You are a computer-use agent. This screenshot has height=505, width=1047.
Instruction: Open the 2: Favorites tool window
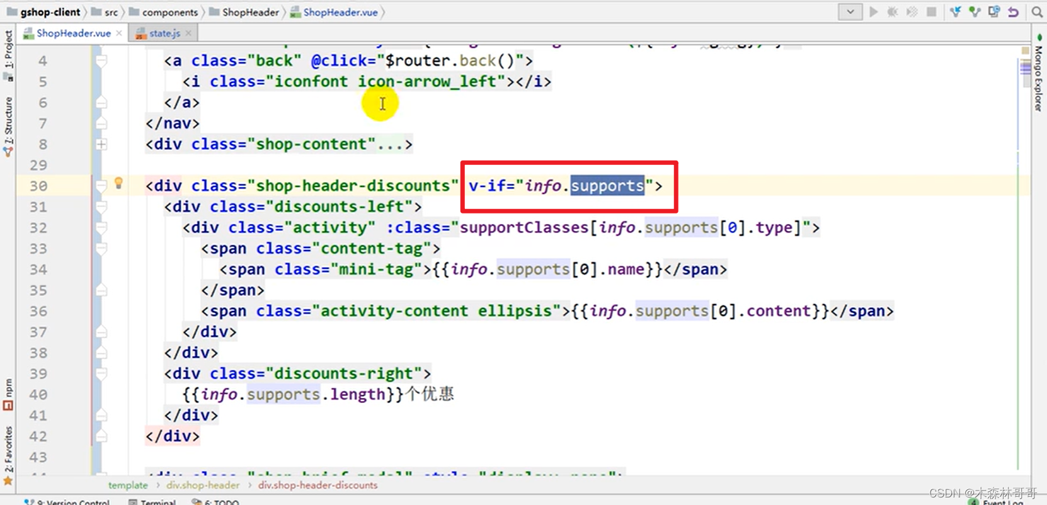click(8, 455)
